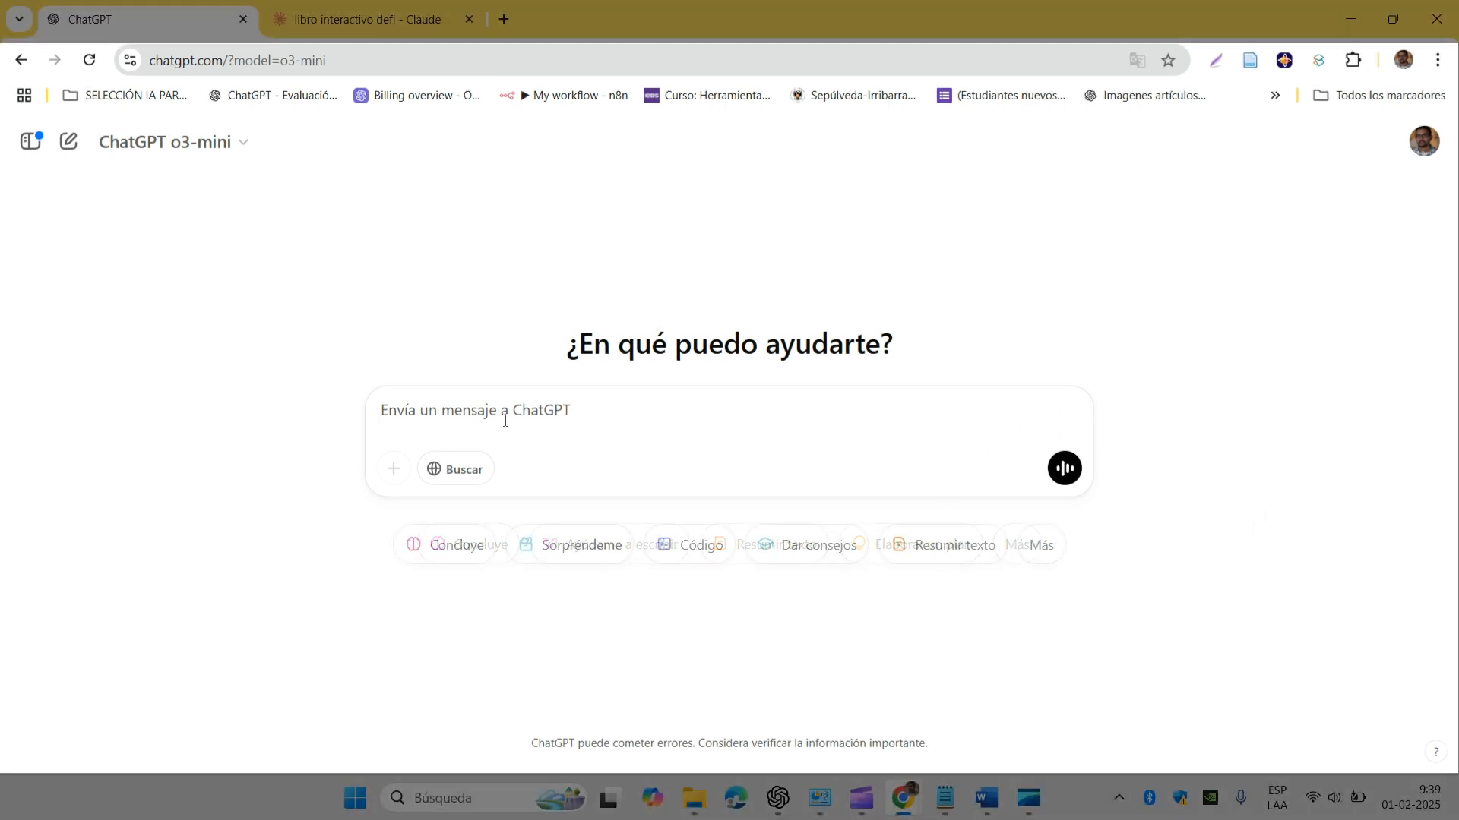Open the help question mark button
This screenshot has width=1459, height=820.
(x=1435, y=752)
